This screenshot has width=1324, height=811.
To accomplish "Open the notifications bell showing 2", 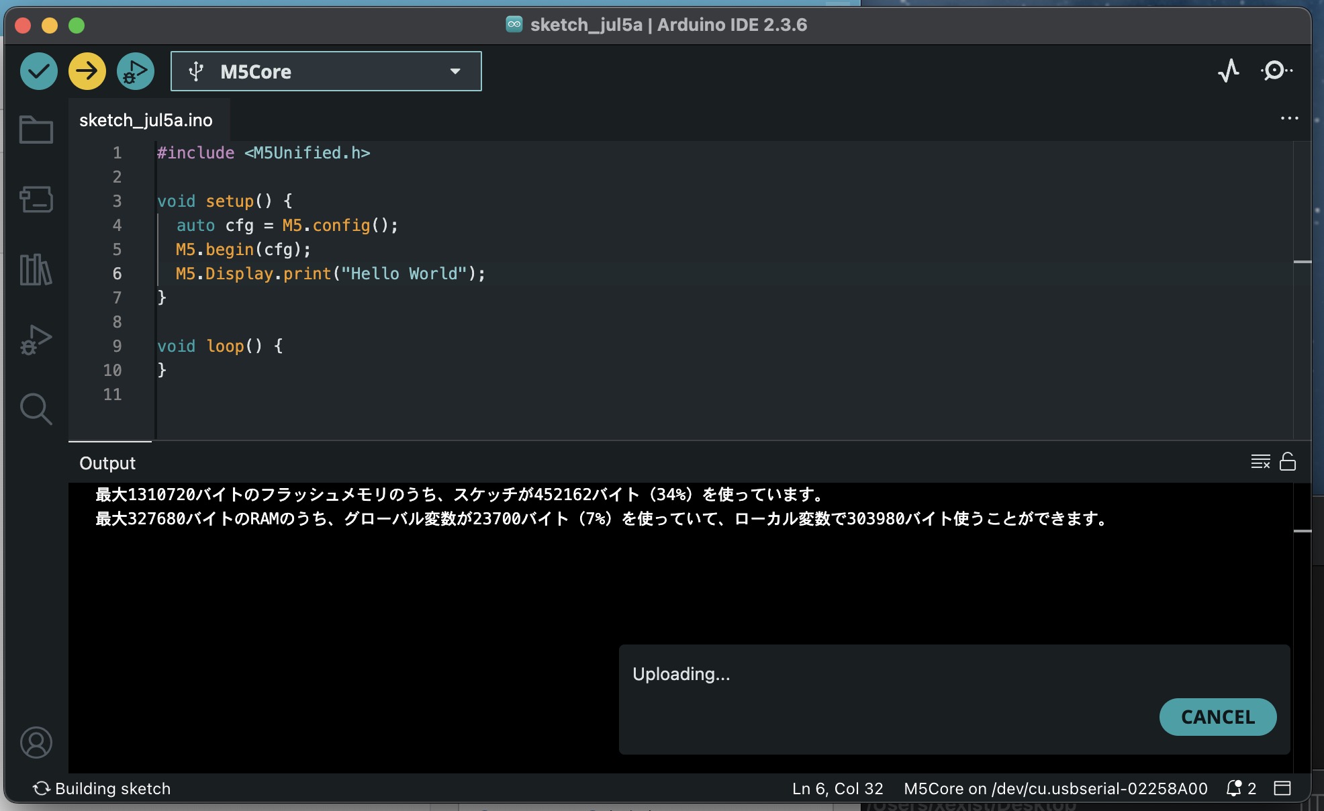I will tap(1241, 788).
